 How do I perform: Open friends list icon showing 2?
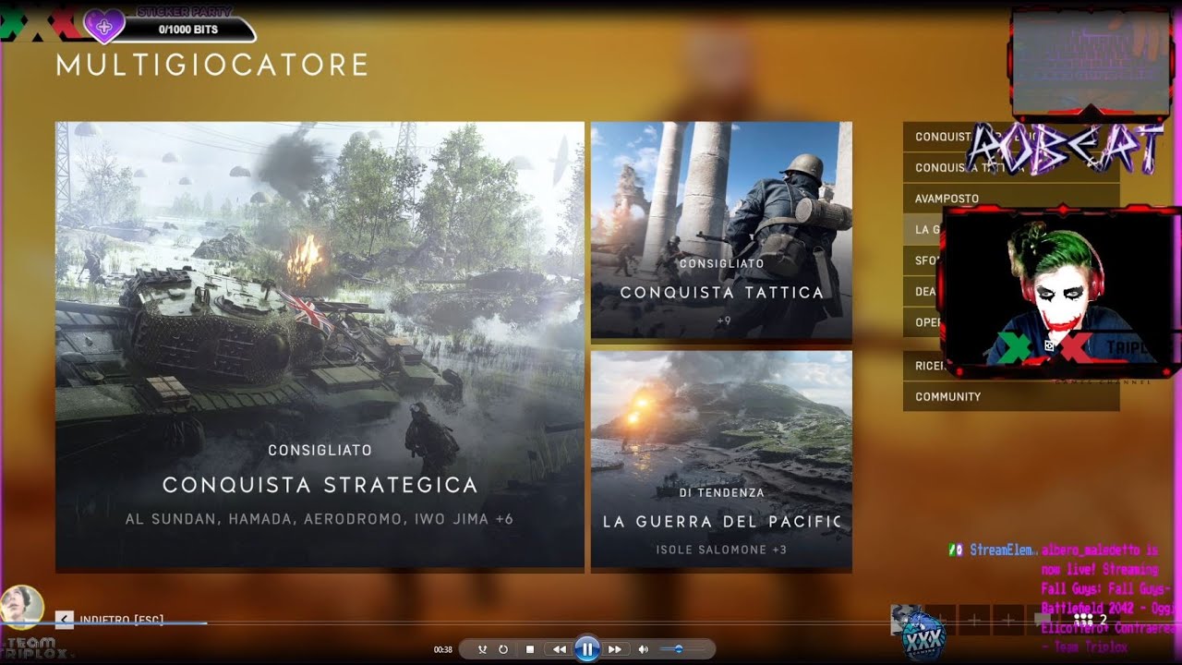[x=1091, y=620]
